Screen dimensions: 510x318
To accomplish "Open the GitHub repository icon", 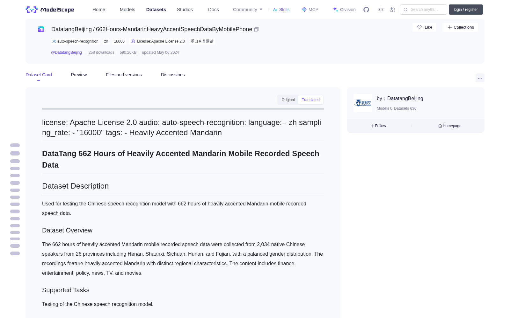I will (x=366, y=10).
